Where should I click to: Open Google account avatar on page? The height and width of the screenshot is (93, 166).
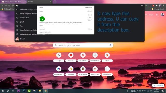click(162, 15)
